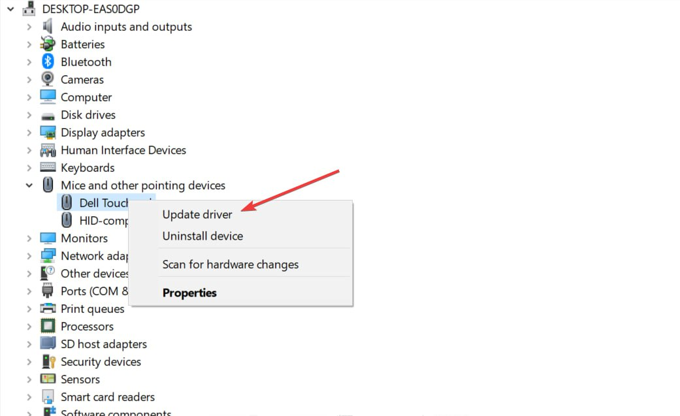Select the Smart card readers label
The image size is (680, 416).
coord(108,397)
